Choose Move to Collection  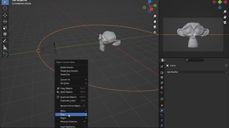[x=71, y=122]
